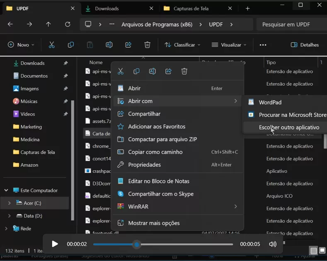This screenshot has height=261, width=327.
Task: Click the Share icon in the context menu
Action: [x=168, y=71]
